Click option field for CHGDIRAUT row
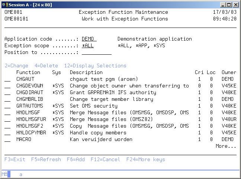Screen dimensions: 241x179 [x=7, y=93]
